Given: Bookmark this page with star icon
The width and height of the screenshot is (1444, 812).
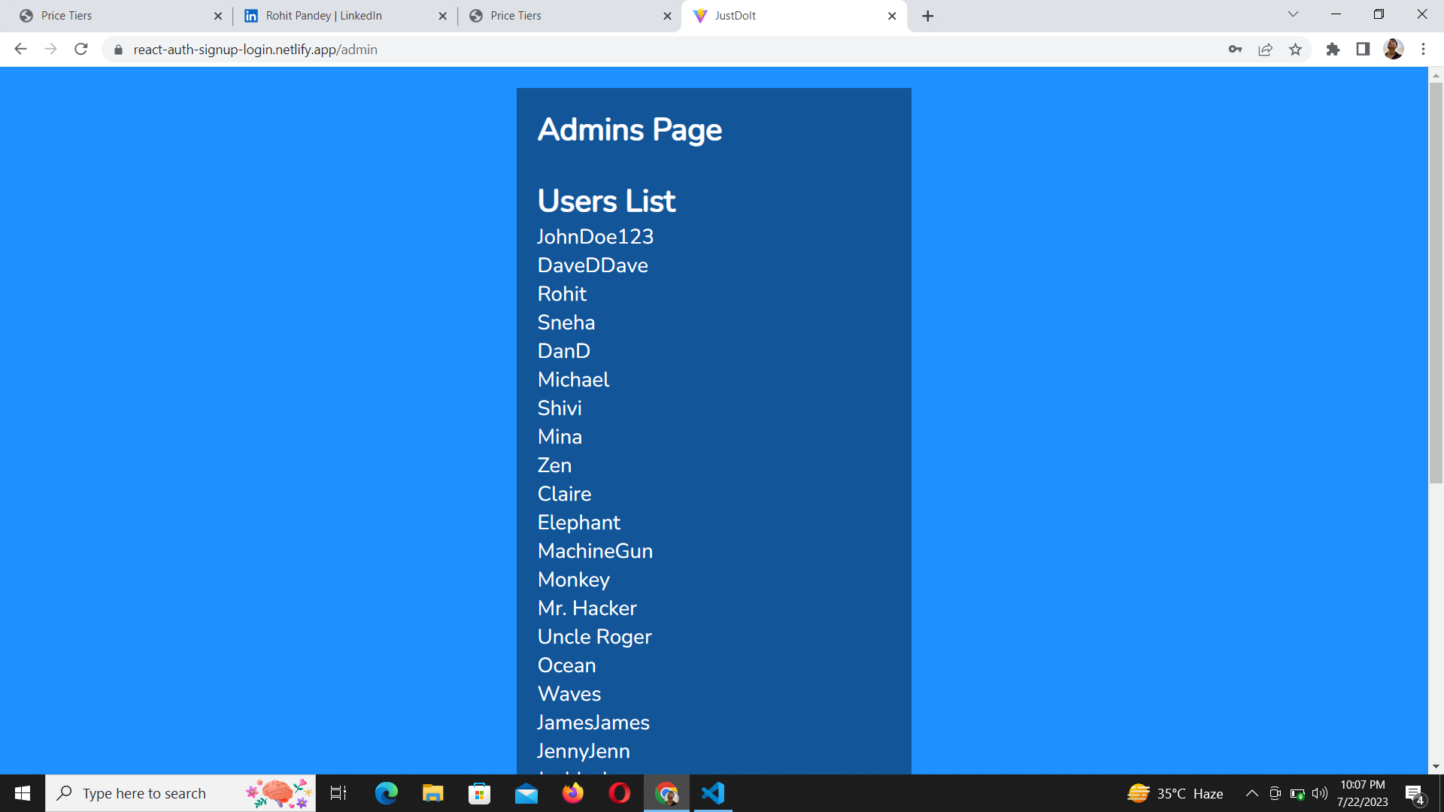Looking at the screenshot, I should pyautogui.click(x=1295, y=50).
